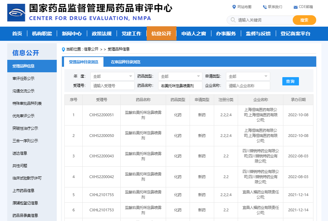The height and width of the screenshot is (221, 328).
Task: Click the 网站地图 location pin icon
Action: click(x=234, y=7)
